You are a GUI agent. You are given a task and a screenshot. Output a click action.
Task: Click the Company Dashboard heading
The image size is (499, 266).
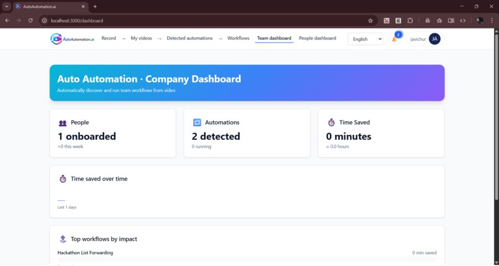point(149,79)
